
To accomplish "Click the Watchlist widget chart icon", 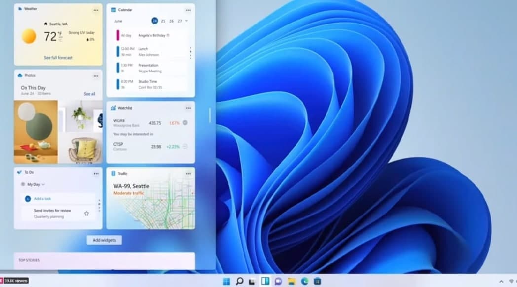I will (x=113, y=108).
